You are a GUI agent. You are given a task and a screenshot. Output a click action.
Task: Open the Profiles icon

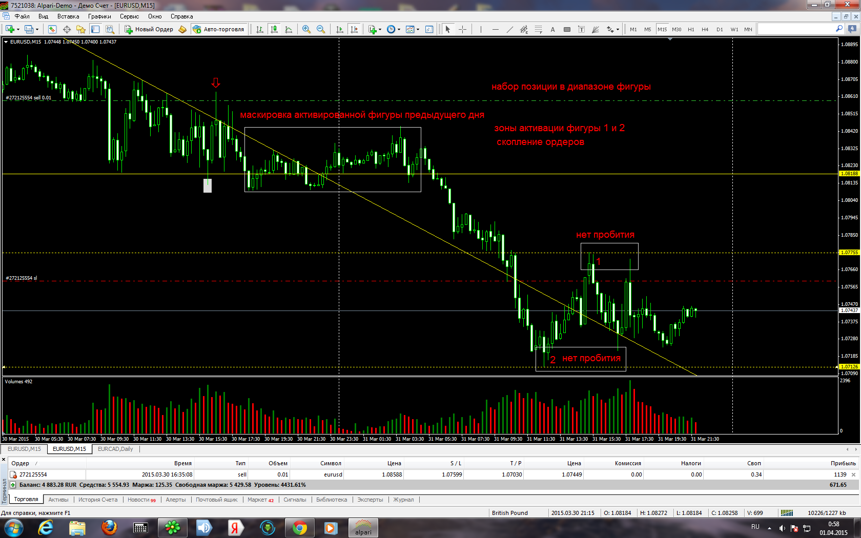click(29, 29)
